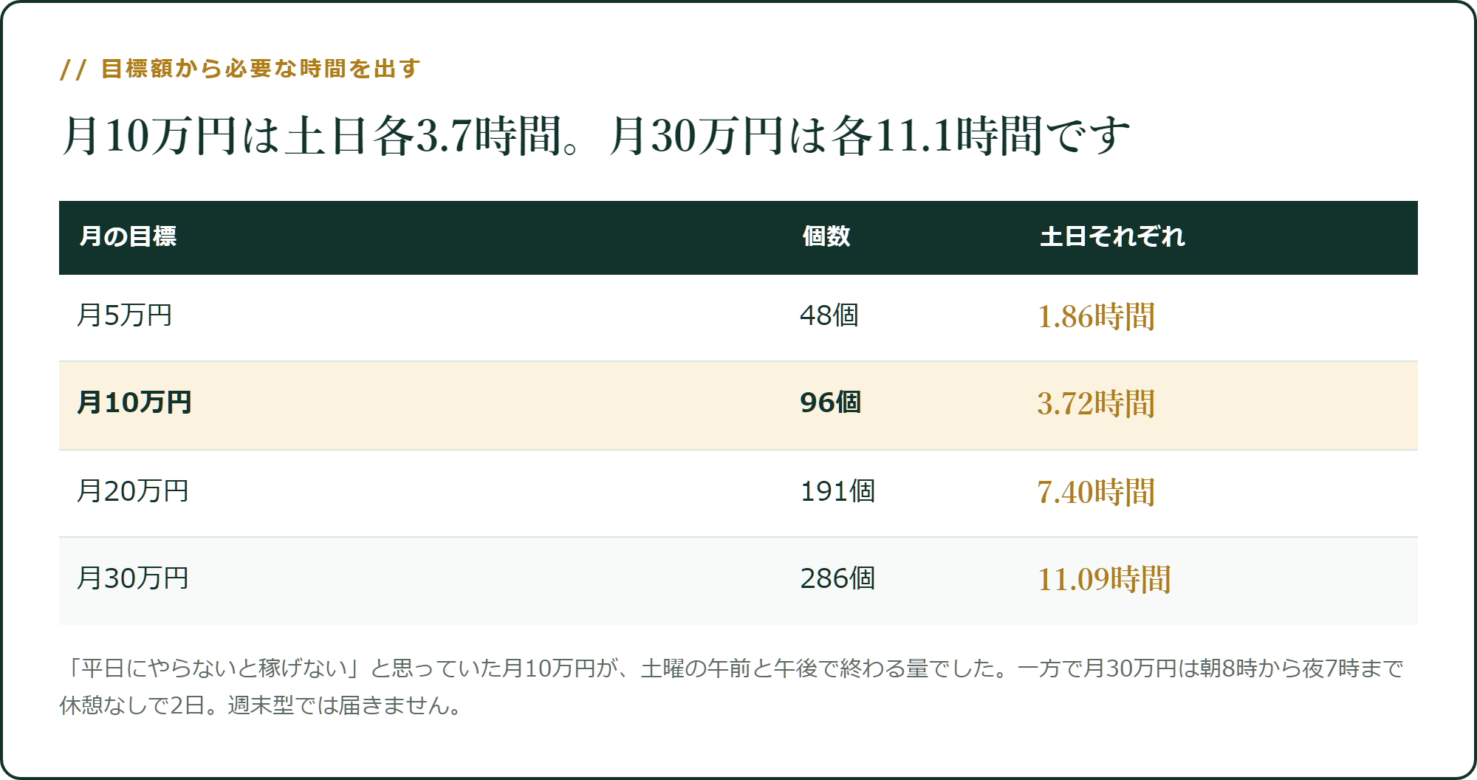This screenshot has height=780, width=1477.
Task: Click the 1.86時間 value
Action: click(x=1096, y=317)
